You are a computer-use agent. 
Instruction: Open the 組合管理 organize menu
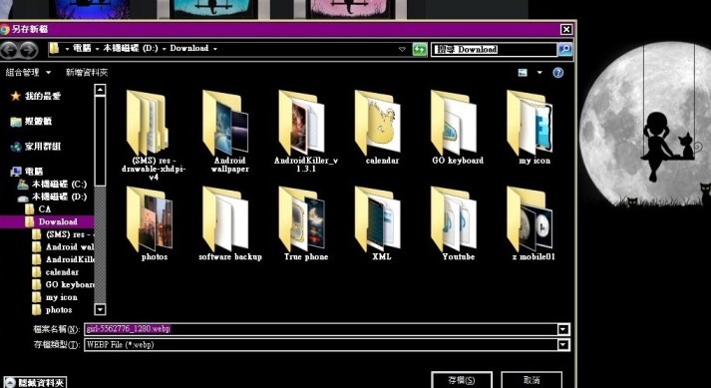point(28,72)
